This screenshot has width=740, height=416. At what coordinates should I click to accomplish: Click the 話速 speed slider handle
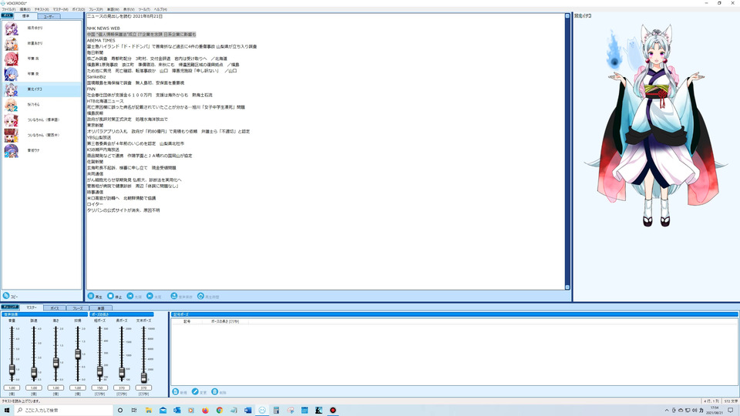(33, 373)
